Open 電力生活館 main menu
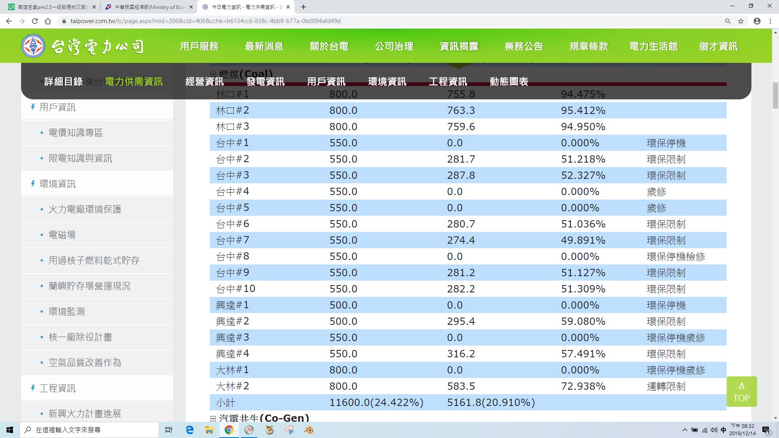 pos(654,46)
